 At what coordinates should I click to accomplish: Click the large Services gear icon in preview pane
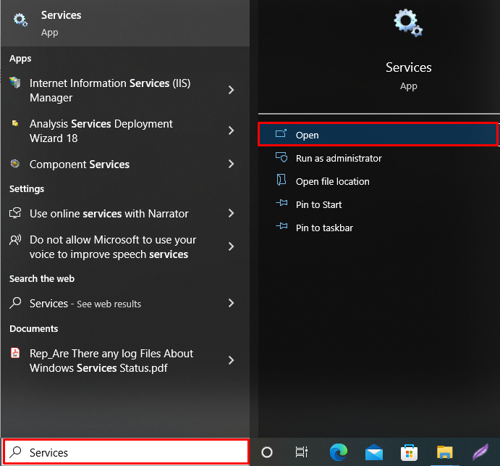click(408, 23)
